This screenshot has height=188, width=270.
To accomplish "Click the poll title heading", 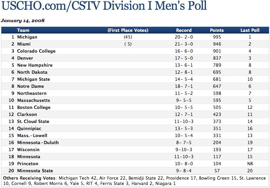I will click(x=104, y=6).
